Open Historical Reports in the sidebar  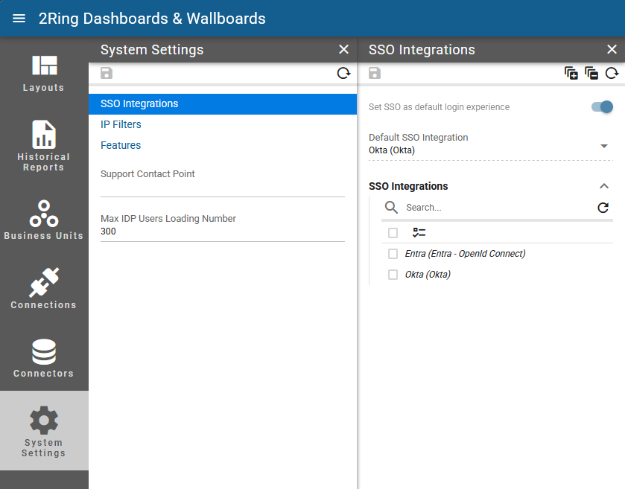[x=44, y=146]
